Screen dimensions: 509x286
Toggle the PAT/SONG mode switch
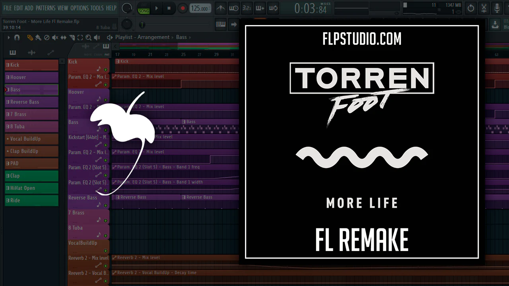pos(144,8)
